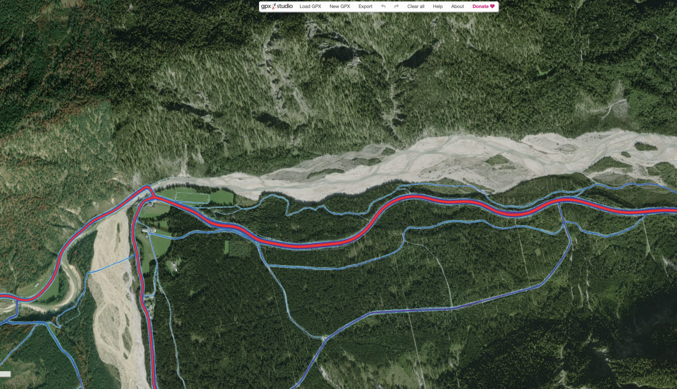Undo the last action with the left arrow

(383, 6)
